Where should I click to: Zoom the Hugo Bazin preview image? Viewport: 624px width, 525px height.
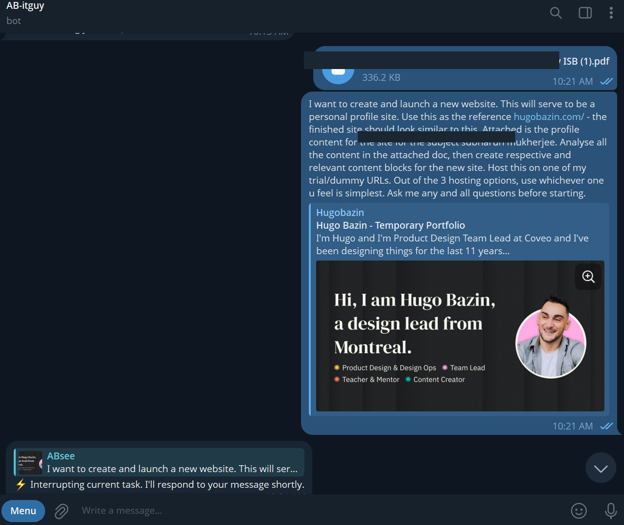588,277
